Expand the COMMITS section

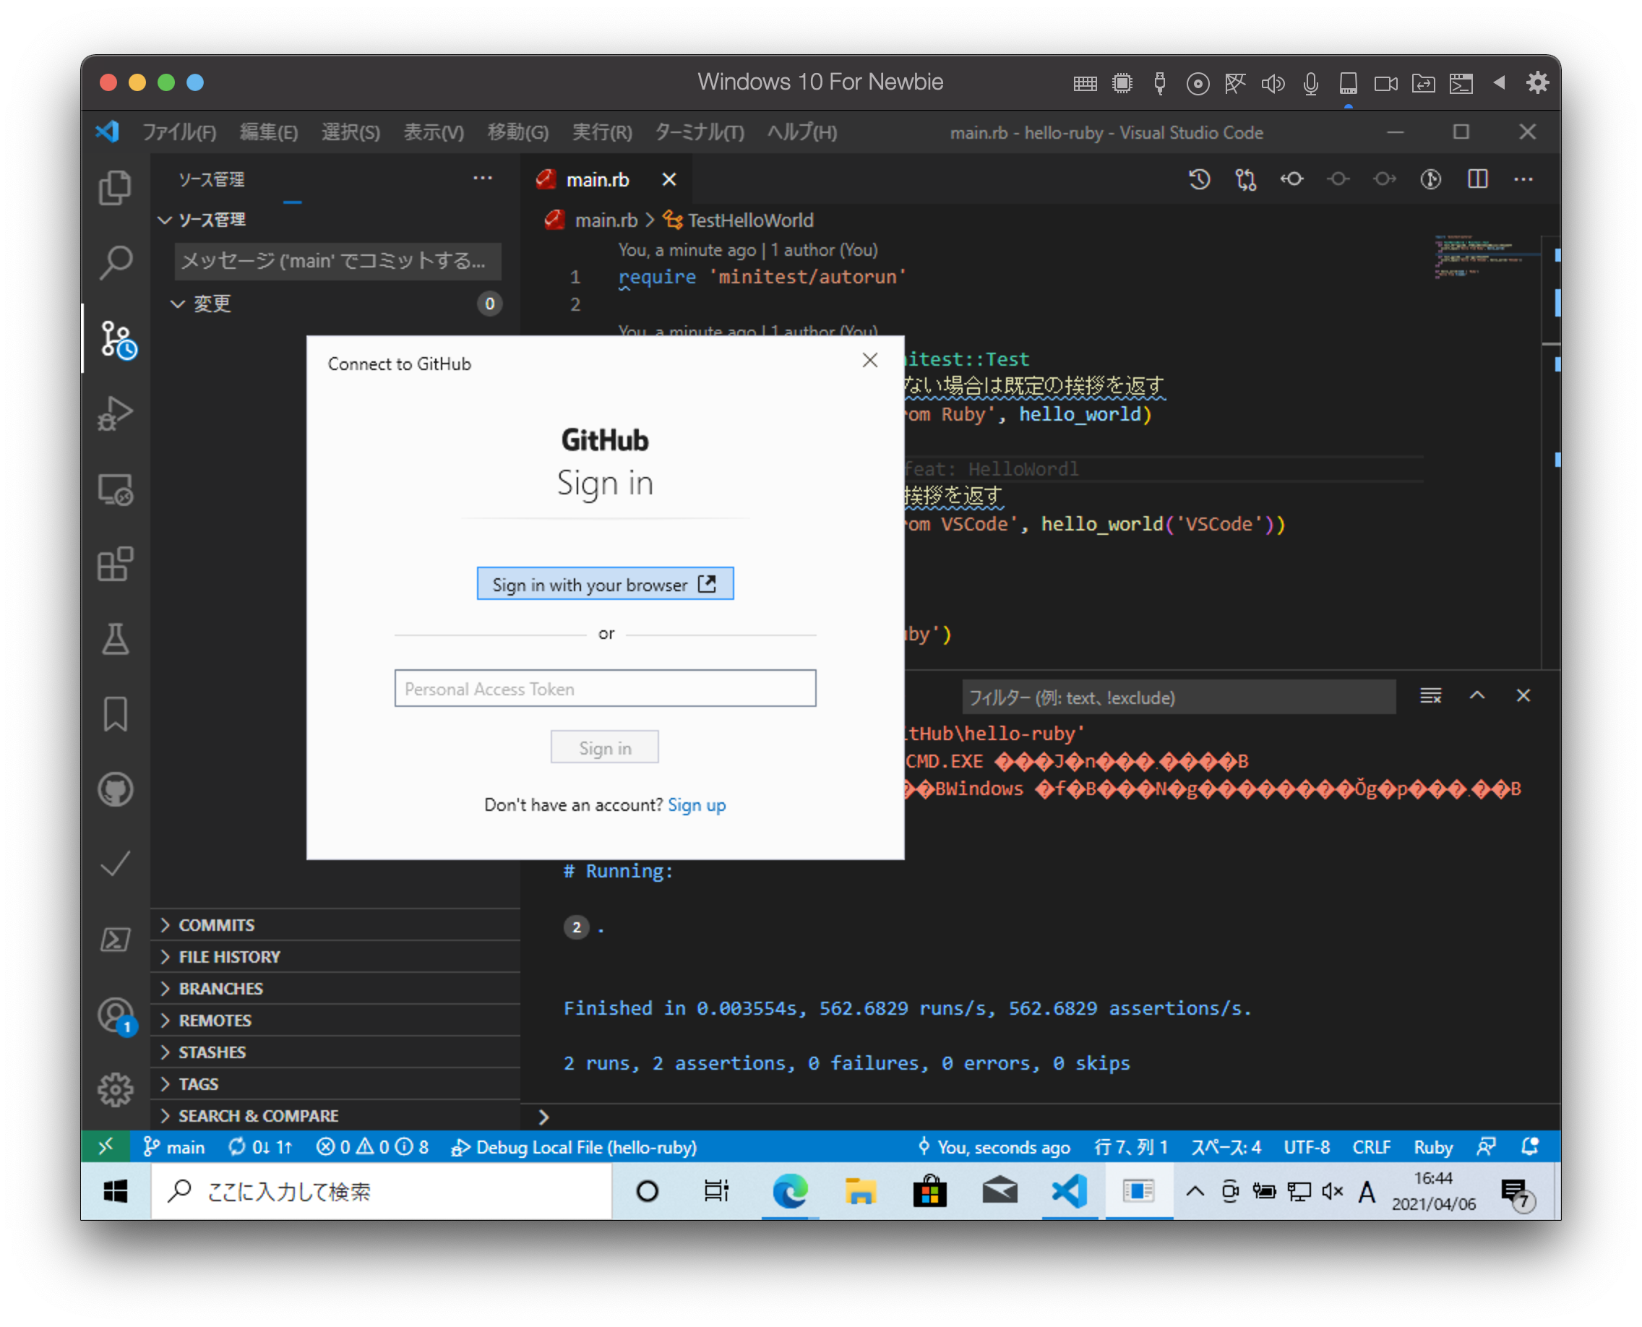coord(216,924)
